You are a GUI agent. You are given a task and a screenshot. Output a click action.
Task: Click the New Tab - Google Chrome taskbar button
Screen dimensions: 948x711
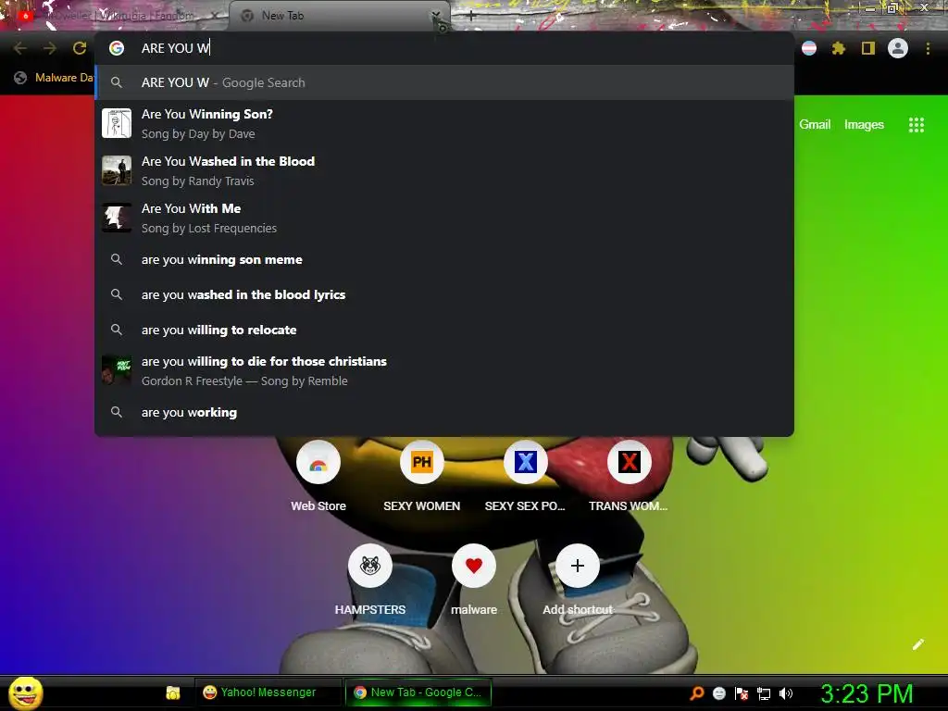[x=418, y=692]
